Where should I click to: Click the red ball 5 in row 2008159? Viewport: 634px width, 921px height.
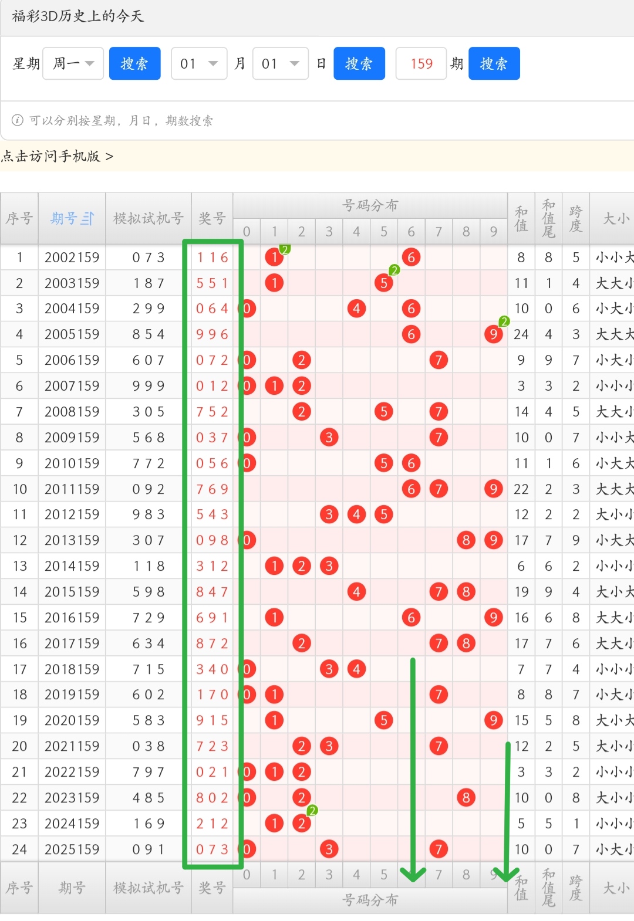pos(383,412)
